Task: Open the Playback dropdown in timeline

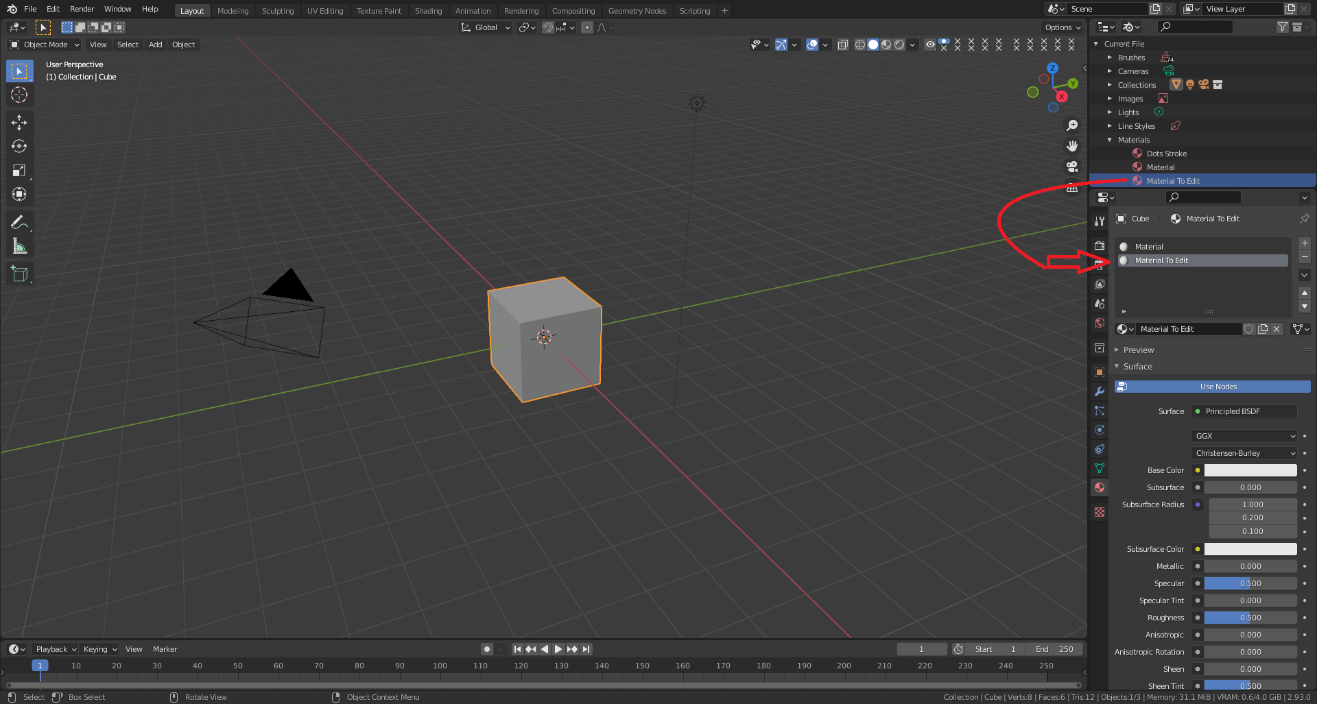Action: [56, 649]
